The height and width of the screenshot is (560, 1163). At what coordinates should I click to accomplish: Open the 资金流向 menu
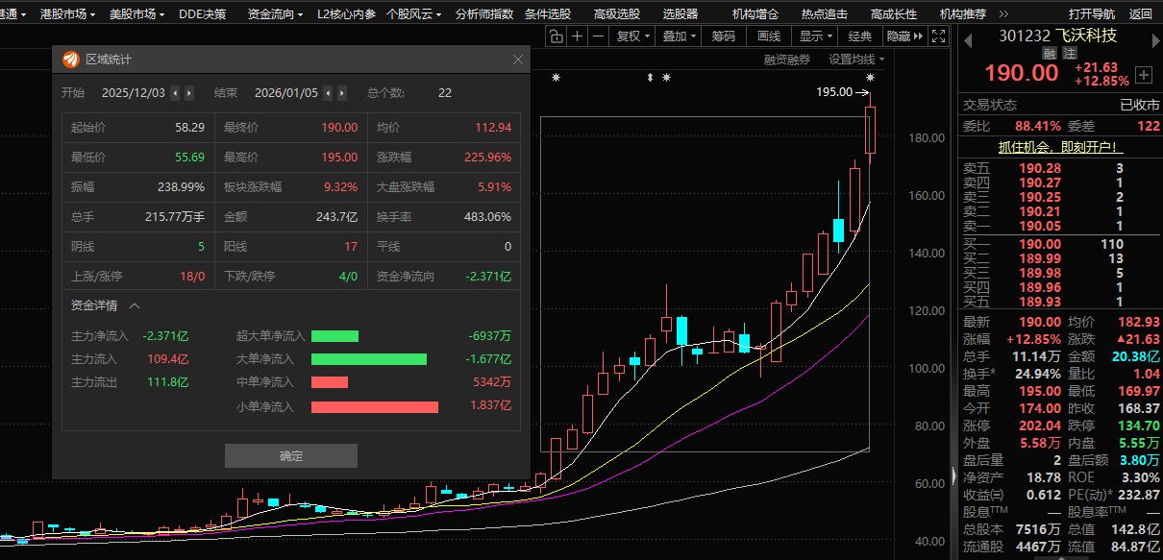(x=275, y=13)
